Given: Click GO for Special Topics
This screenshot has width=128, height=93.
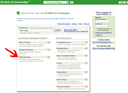Looking at the screenshot, I should [x=86, y=79].
